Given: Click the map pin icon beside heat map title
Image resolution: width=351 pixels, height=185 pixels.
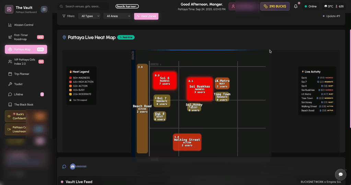Looking at the screenshot, I should 64,37.
